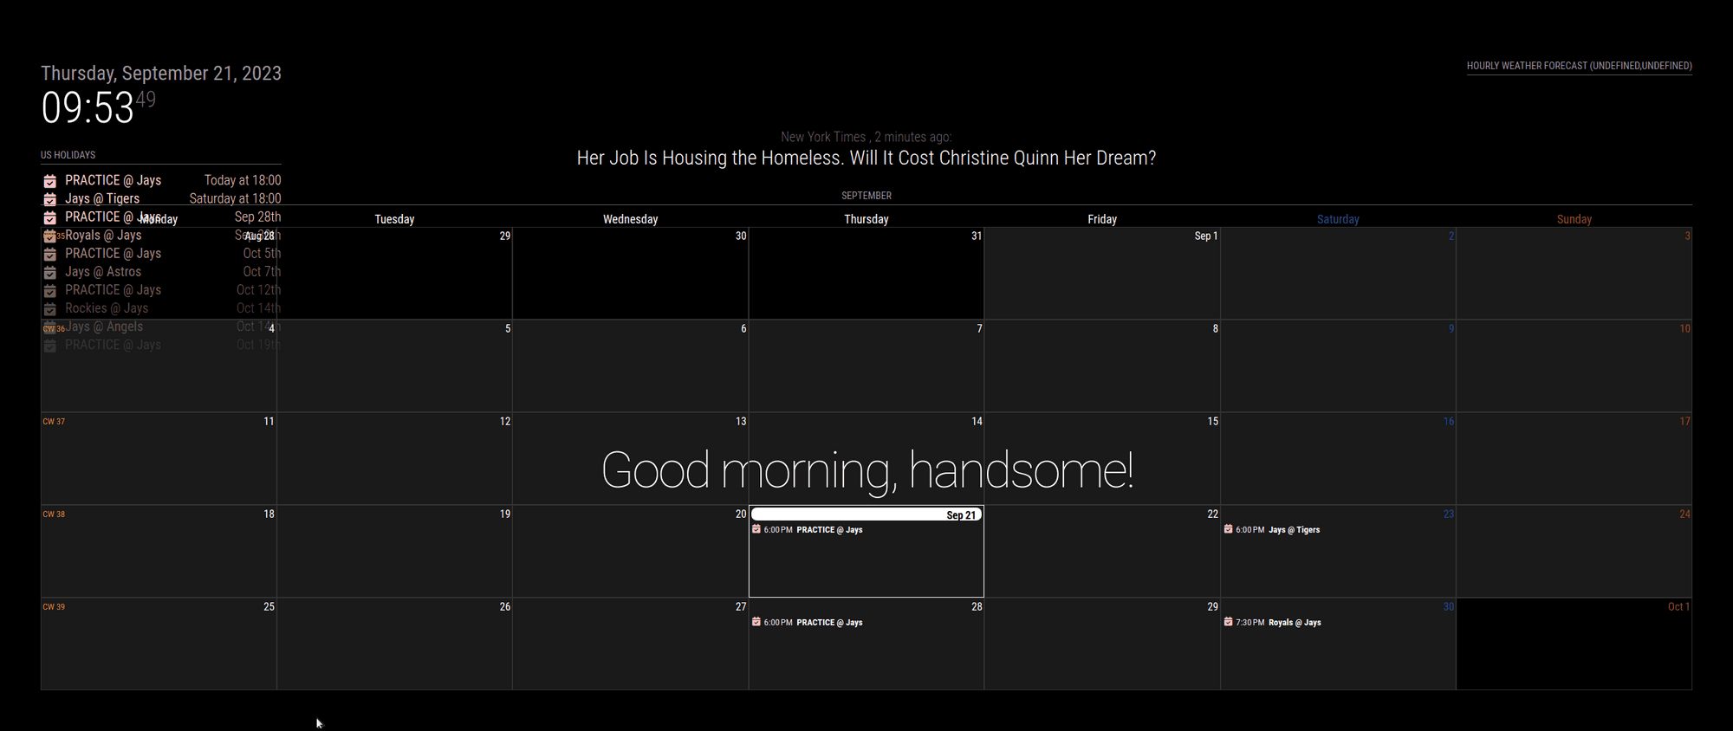Click the 09:53 clock display

point(88,108)
